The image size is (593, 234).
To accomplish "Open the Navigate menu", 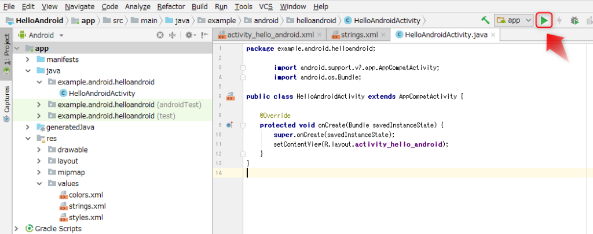I will (79, 6).
